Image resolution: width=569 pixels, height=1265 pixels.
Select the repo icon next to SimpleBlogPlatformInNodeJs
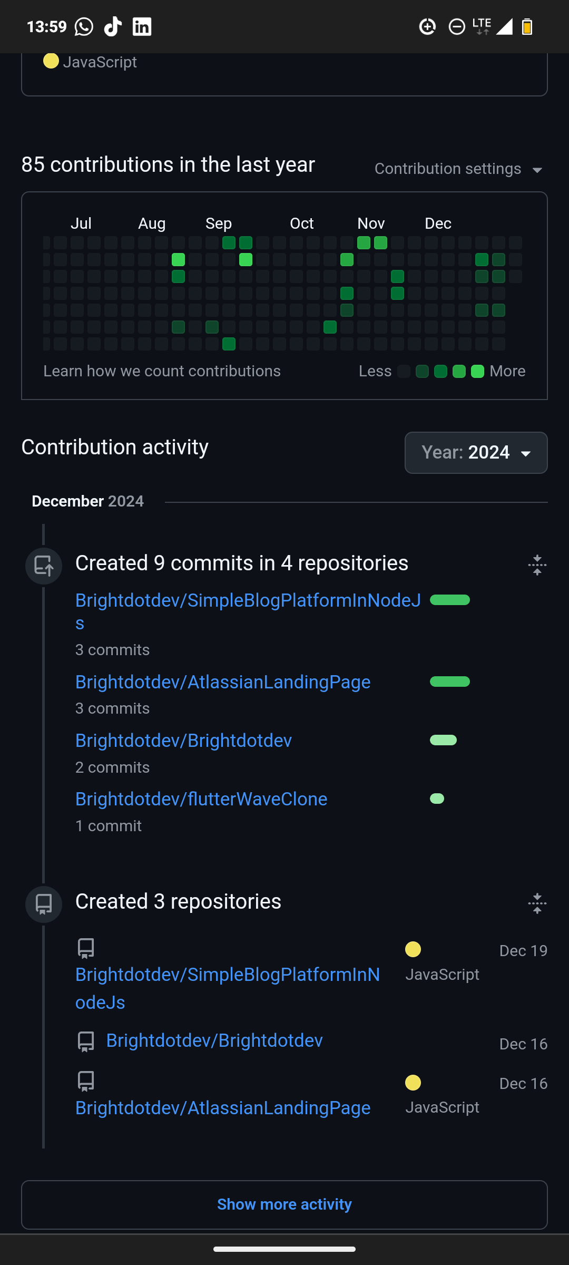pyautogui.click(x=85, y=947)
